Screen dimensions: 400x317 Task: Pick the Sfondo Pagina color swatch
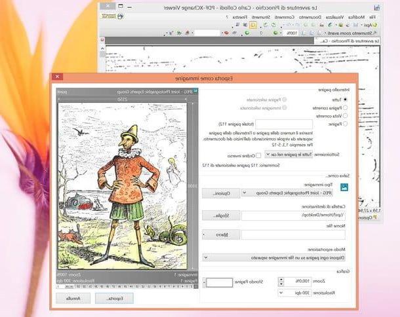[x=220, y=282]
